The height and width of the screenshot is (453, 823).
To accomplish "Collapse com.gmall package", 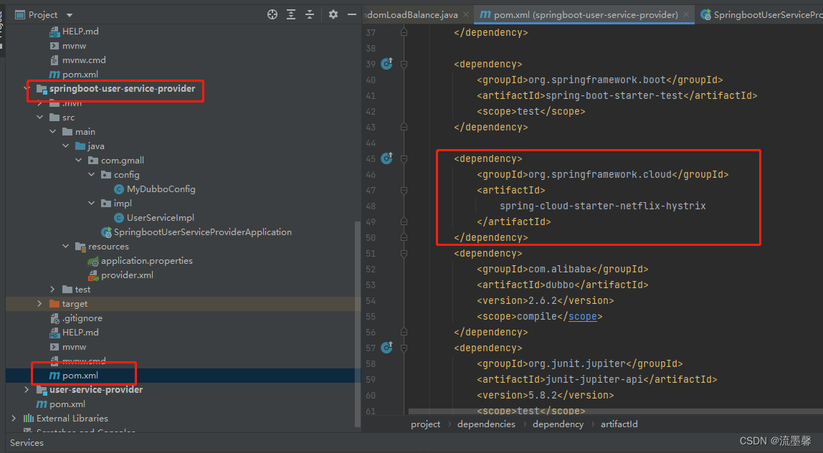I will [79, 160].
